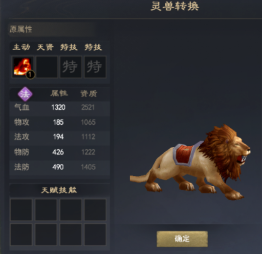
Task: Click the 天赋技能 section header
Action: (59, 190)
